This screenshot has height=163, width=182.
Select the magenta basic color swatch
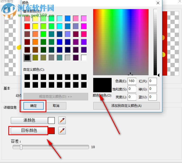[x=84, y=26]
